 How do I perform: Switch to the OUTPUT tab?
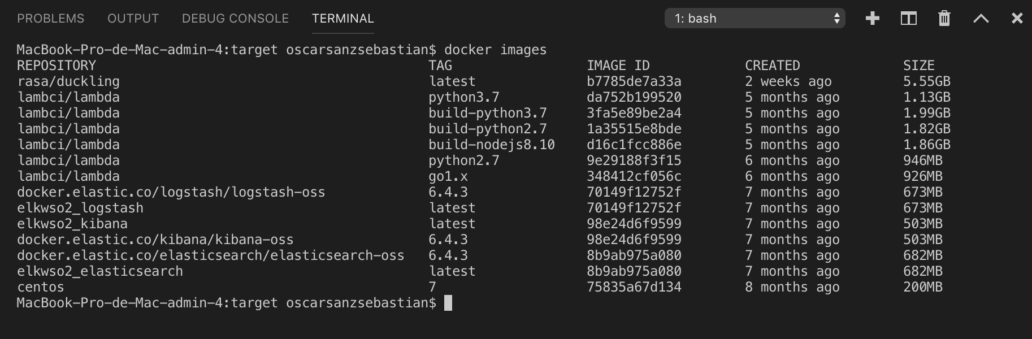coord(133,19)
